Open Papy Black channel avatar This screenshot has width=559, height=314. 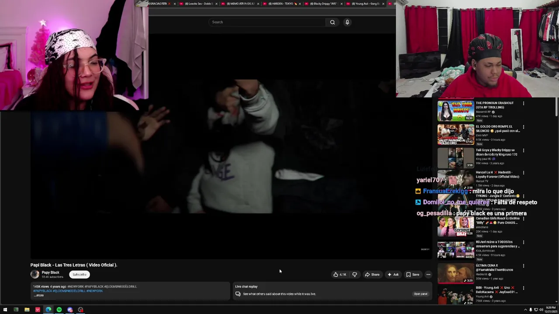(35, 274)
